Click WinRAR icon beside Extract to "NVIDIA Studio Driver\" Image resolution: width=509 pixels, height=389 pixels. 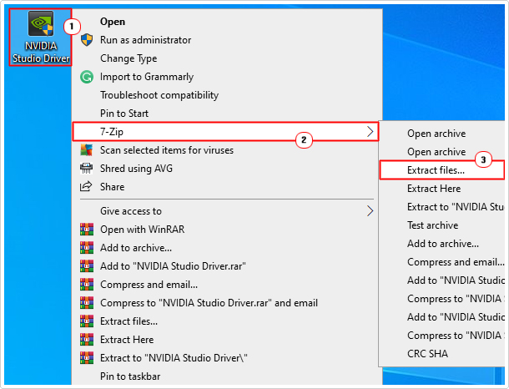87,357
